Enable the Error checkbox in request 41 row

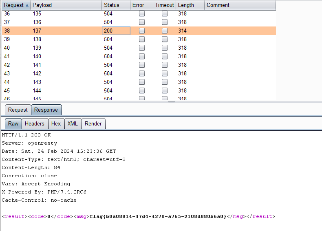tap(141, 56)
